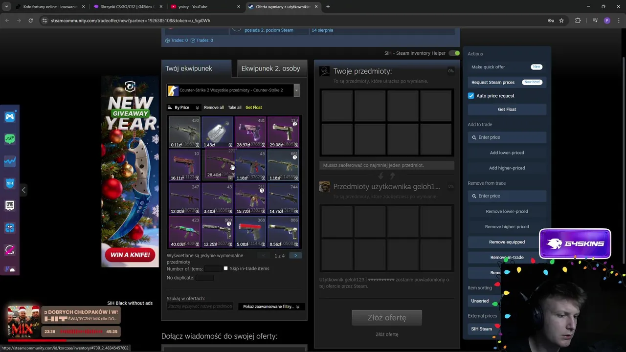Click Remove higher-priced

tap(507, 226)
